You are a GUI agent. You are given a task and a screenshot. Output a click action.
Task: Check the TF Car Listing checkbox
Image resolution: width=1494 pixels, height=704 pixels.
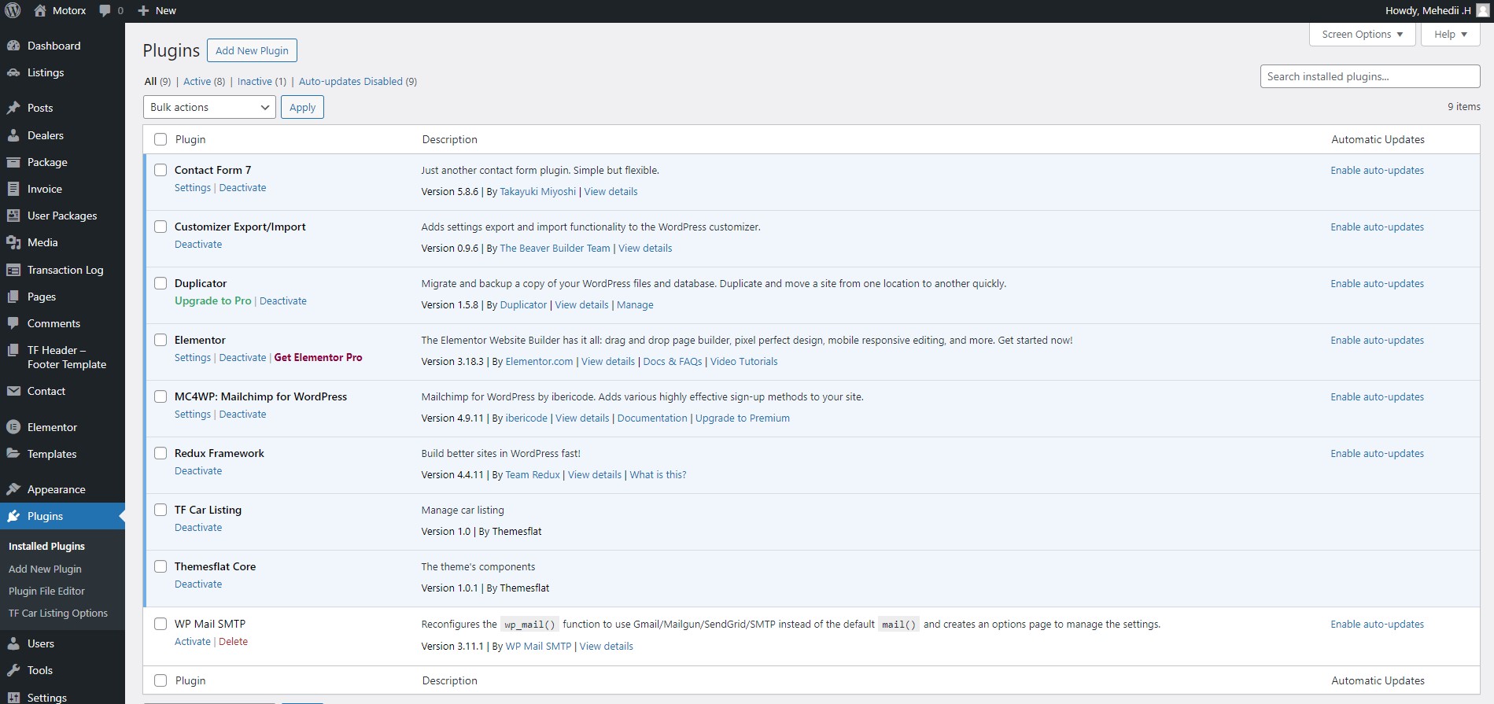click(x=160, y=510)
